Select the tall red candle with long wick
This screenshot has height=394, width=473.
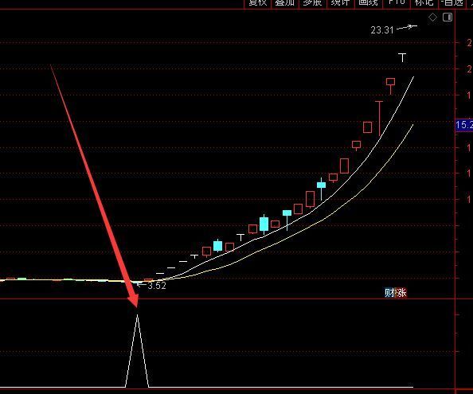pyautogui.click(x=379, y=119)
